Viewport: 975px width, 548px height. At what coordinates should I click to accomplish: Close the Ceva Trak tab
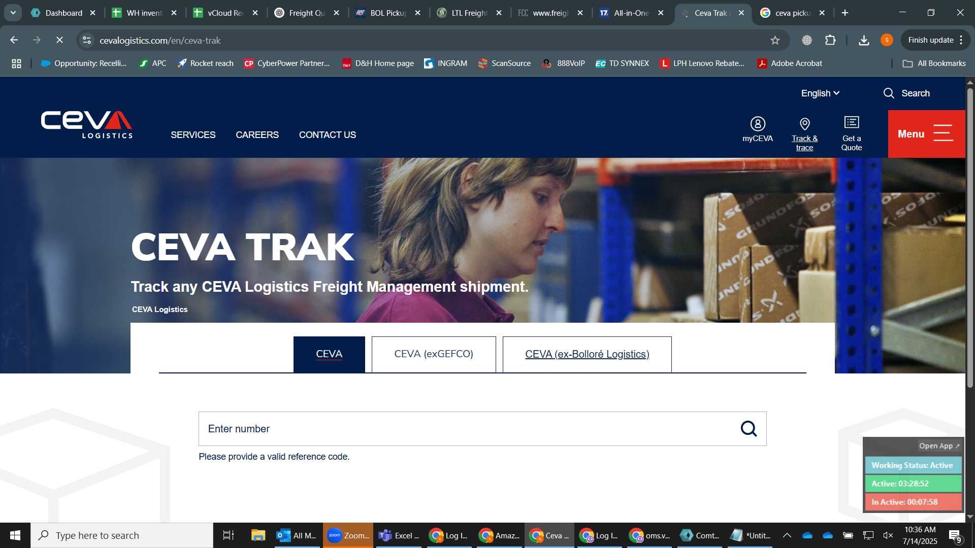click(x=741, y=13)
